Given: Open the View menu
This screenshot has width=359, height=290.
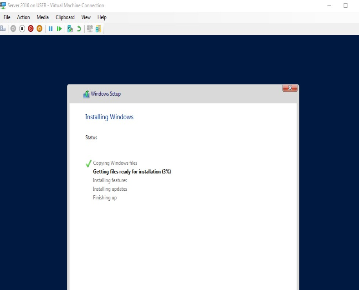Looking at the screenshot, I should coord(86,17).
